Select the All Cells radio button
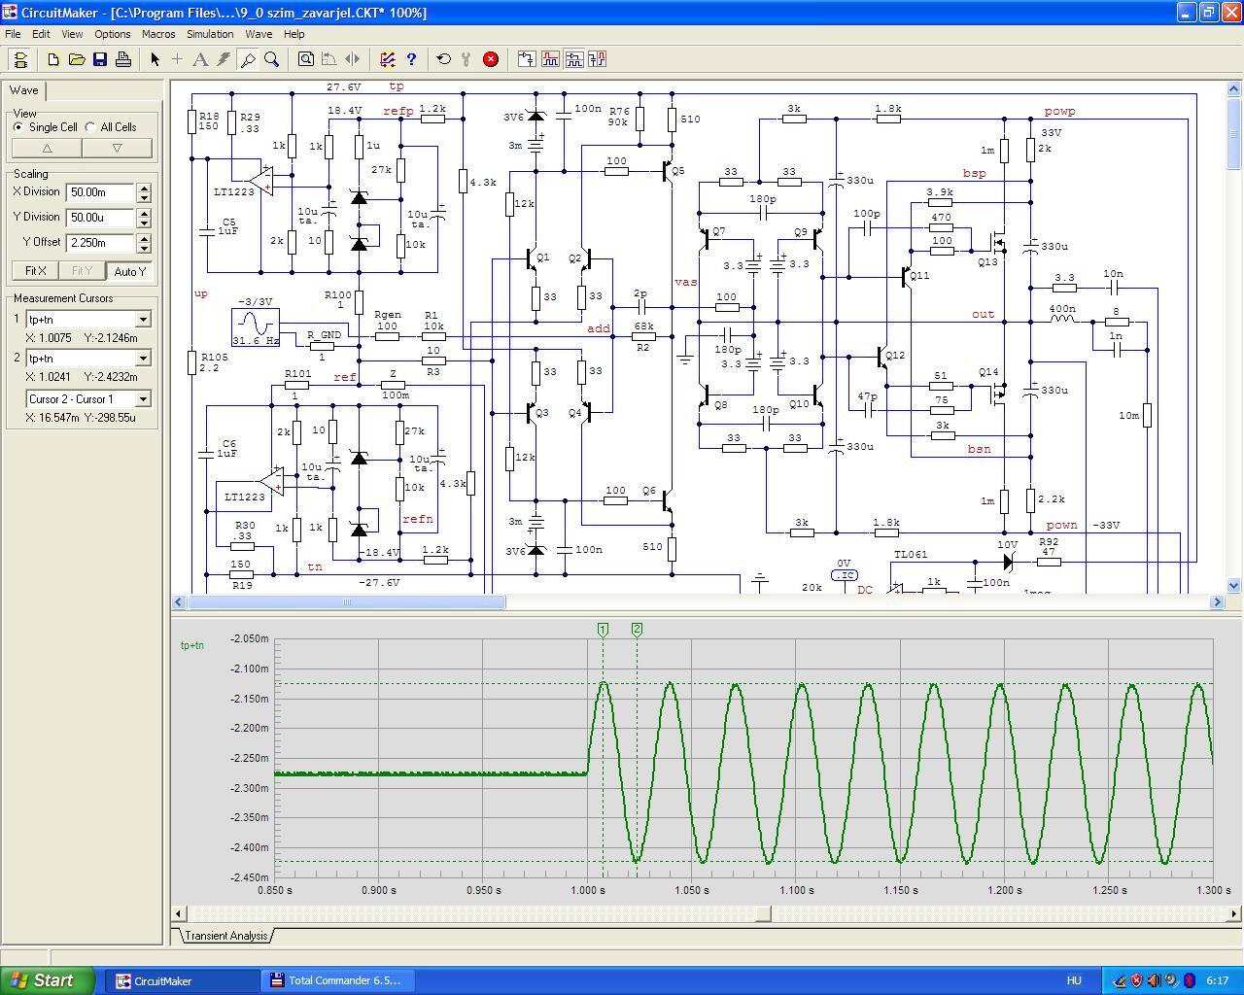The width and height of the screenshot is (1244, 995). click(x=91, y=127)
